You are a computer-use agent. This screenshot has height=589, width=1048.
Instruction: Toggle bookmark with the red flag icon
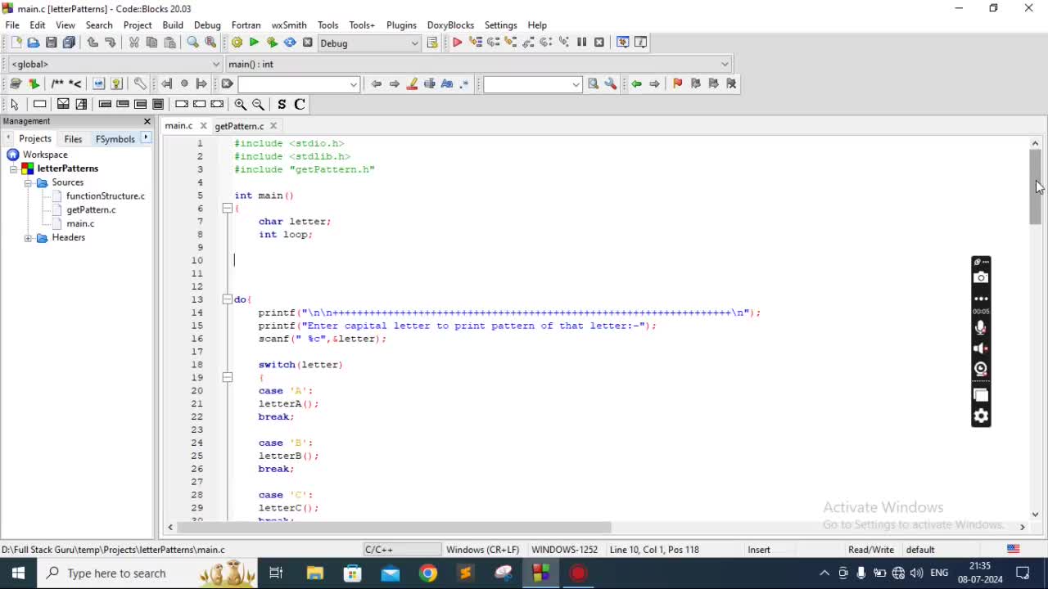(x=677, y=83)
